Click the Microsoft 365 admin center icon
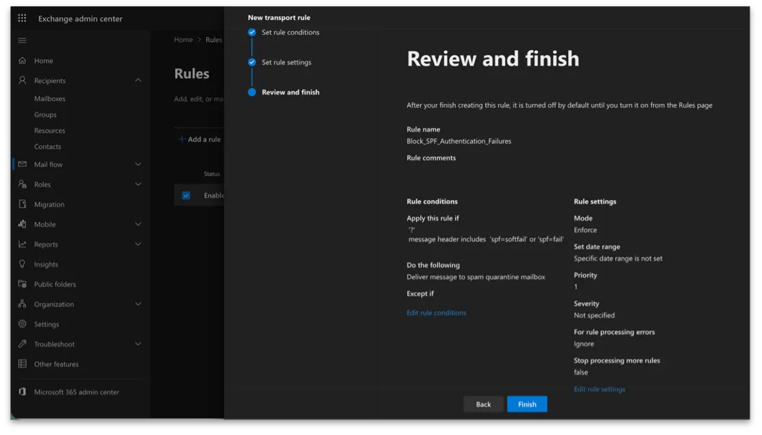The height and width of the screenshot is (435, 762). tap(23, 392)
